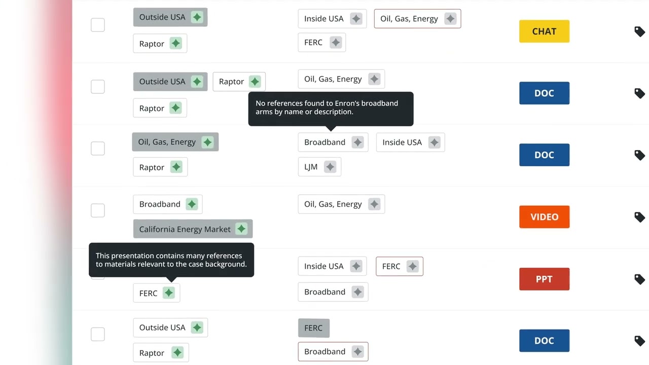Click sparkle icon on red-outlined Oil, Gas, Energy tag
The width and height of the screenshot is (649, 365).
pyautogui.click(x=450, y=19)
